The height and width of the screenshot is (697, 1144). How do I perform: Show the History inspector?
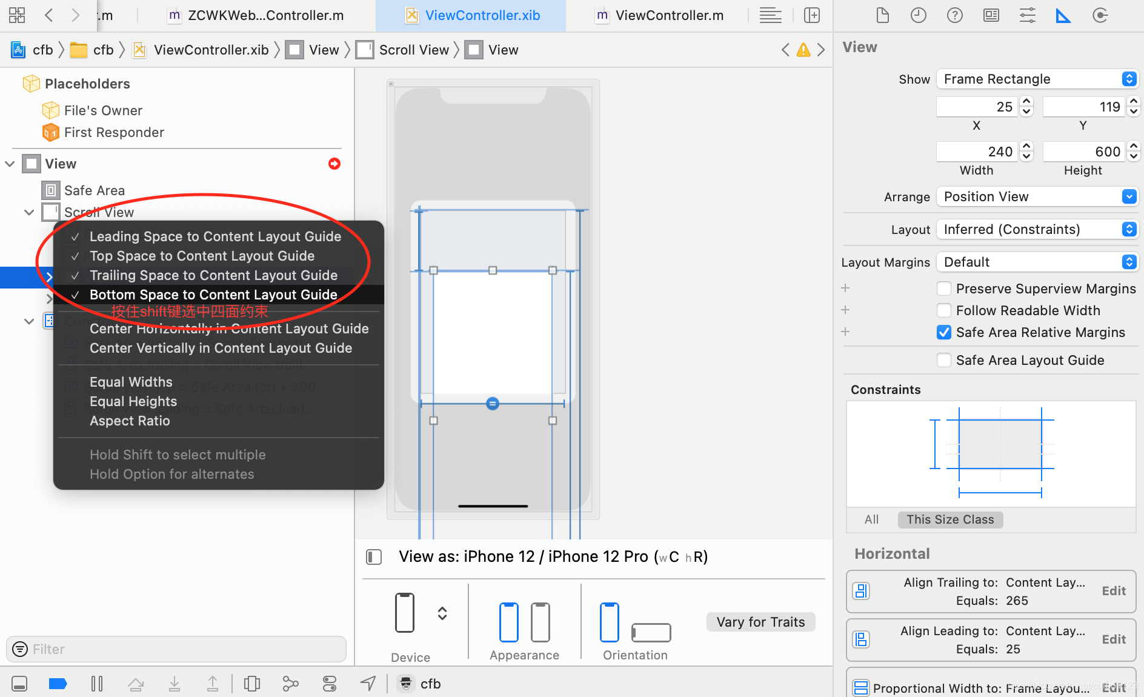919,15
